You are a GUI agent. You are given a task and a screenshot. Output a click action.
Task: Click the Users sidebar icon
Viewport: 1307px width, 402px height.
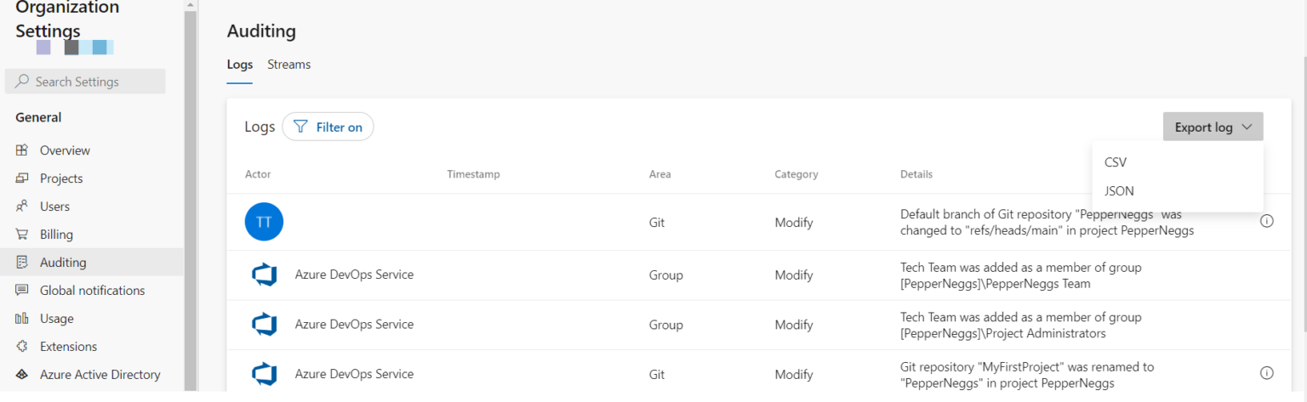pos(22,207)
